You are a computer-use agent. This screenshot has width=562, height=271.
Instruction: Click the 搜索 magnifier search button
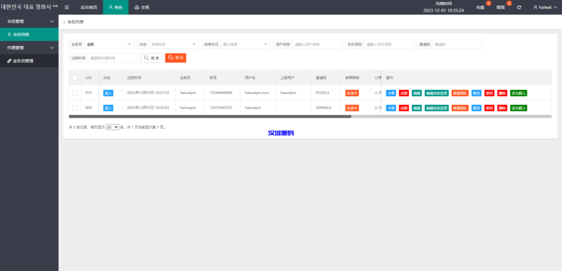(x=151, y=58)
